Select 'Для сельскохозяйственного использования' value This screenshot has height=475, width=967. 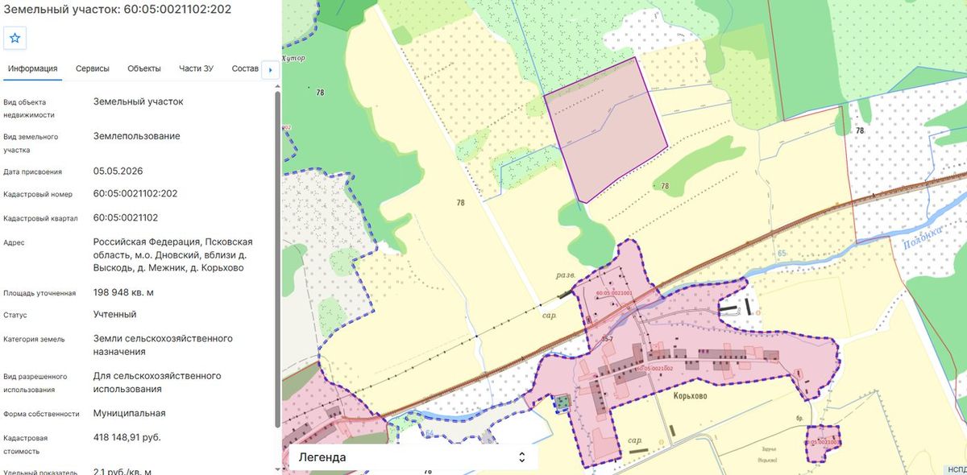click(157, 382)
